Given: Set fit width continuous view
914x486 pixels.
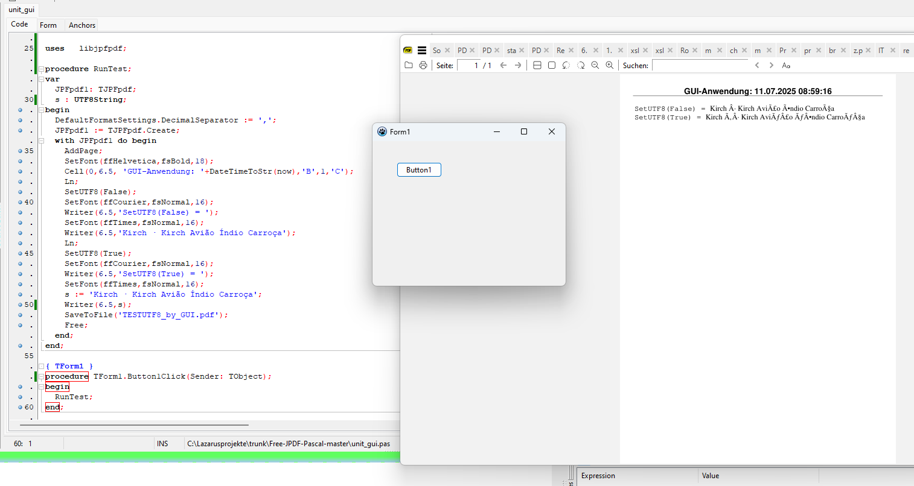Looking at the screenshot, I should coord(537,65).
